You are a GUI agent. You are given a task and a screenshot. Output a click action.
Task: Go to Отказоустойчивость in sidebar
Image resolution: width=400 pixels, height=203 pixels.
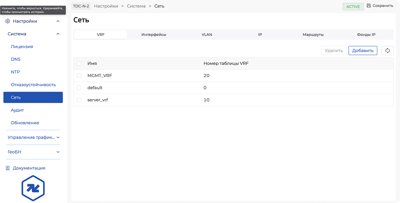coord(33,85)
